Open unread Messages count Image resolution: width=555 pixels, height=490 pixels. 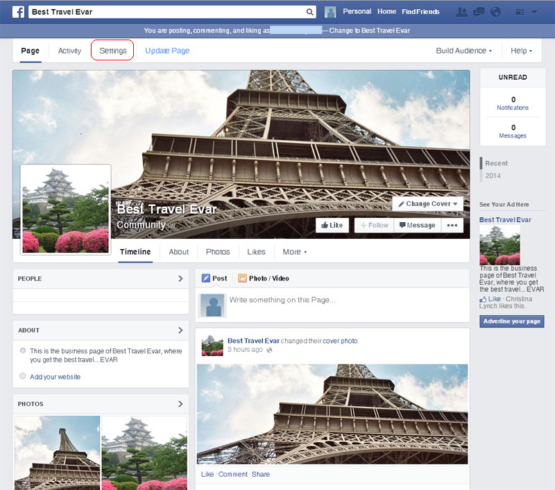click(513, 131)
